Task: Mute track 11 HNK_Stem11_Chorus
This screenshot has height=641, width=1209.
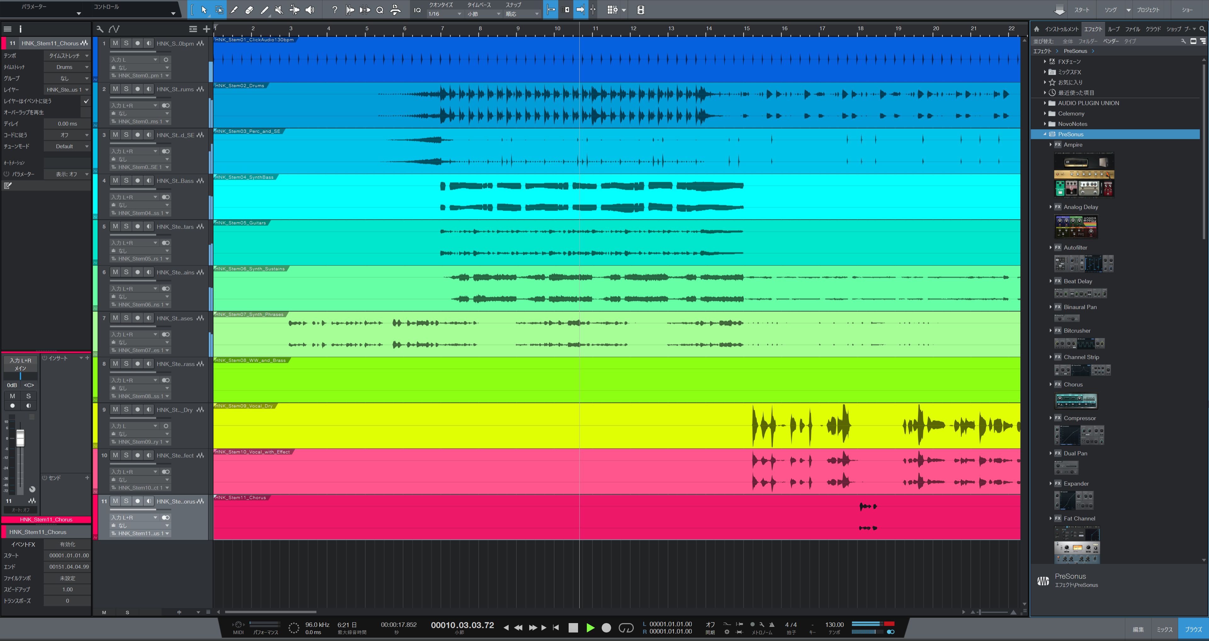Action: click(x=116, y=501)
